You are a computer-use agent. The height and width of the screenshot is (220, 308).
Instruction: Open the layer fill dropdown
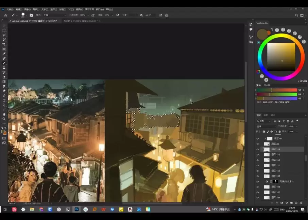coord(296,132)
